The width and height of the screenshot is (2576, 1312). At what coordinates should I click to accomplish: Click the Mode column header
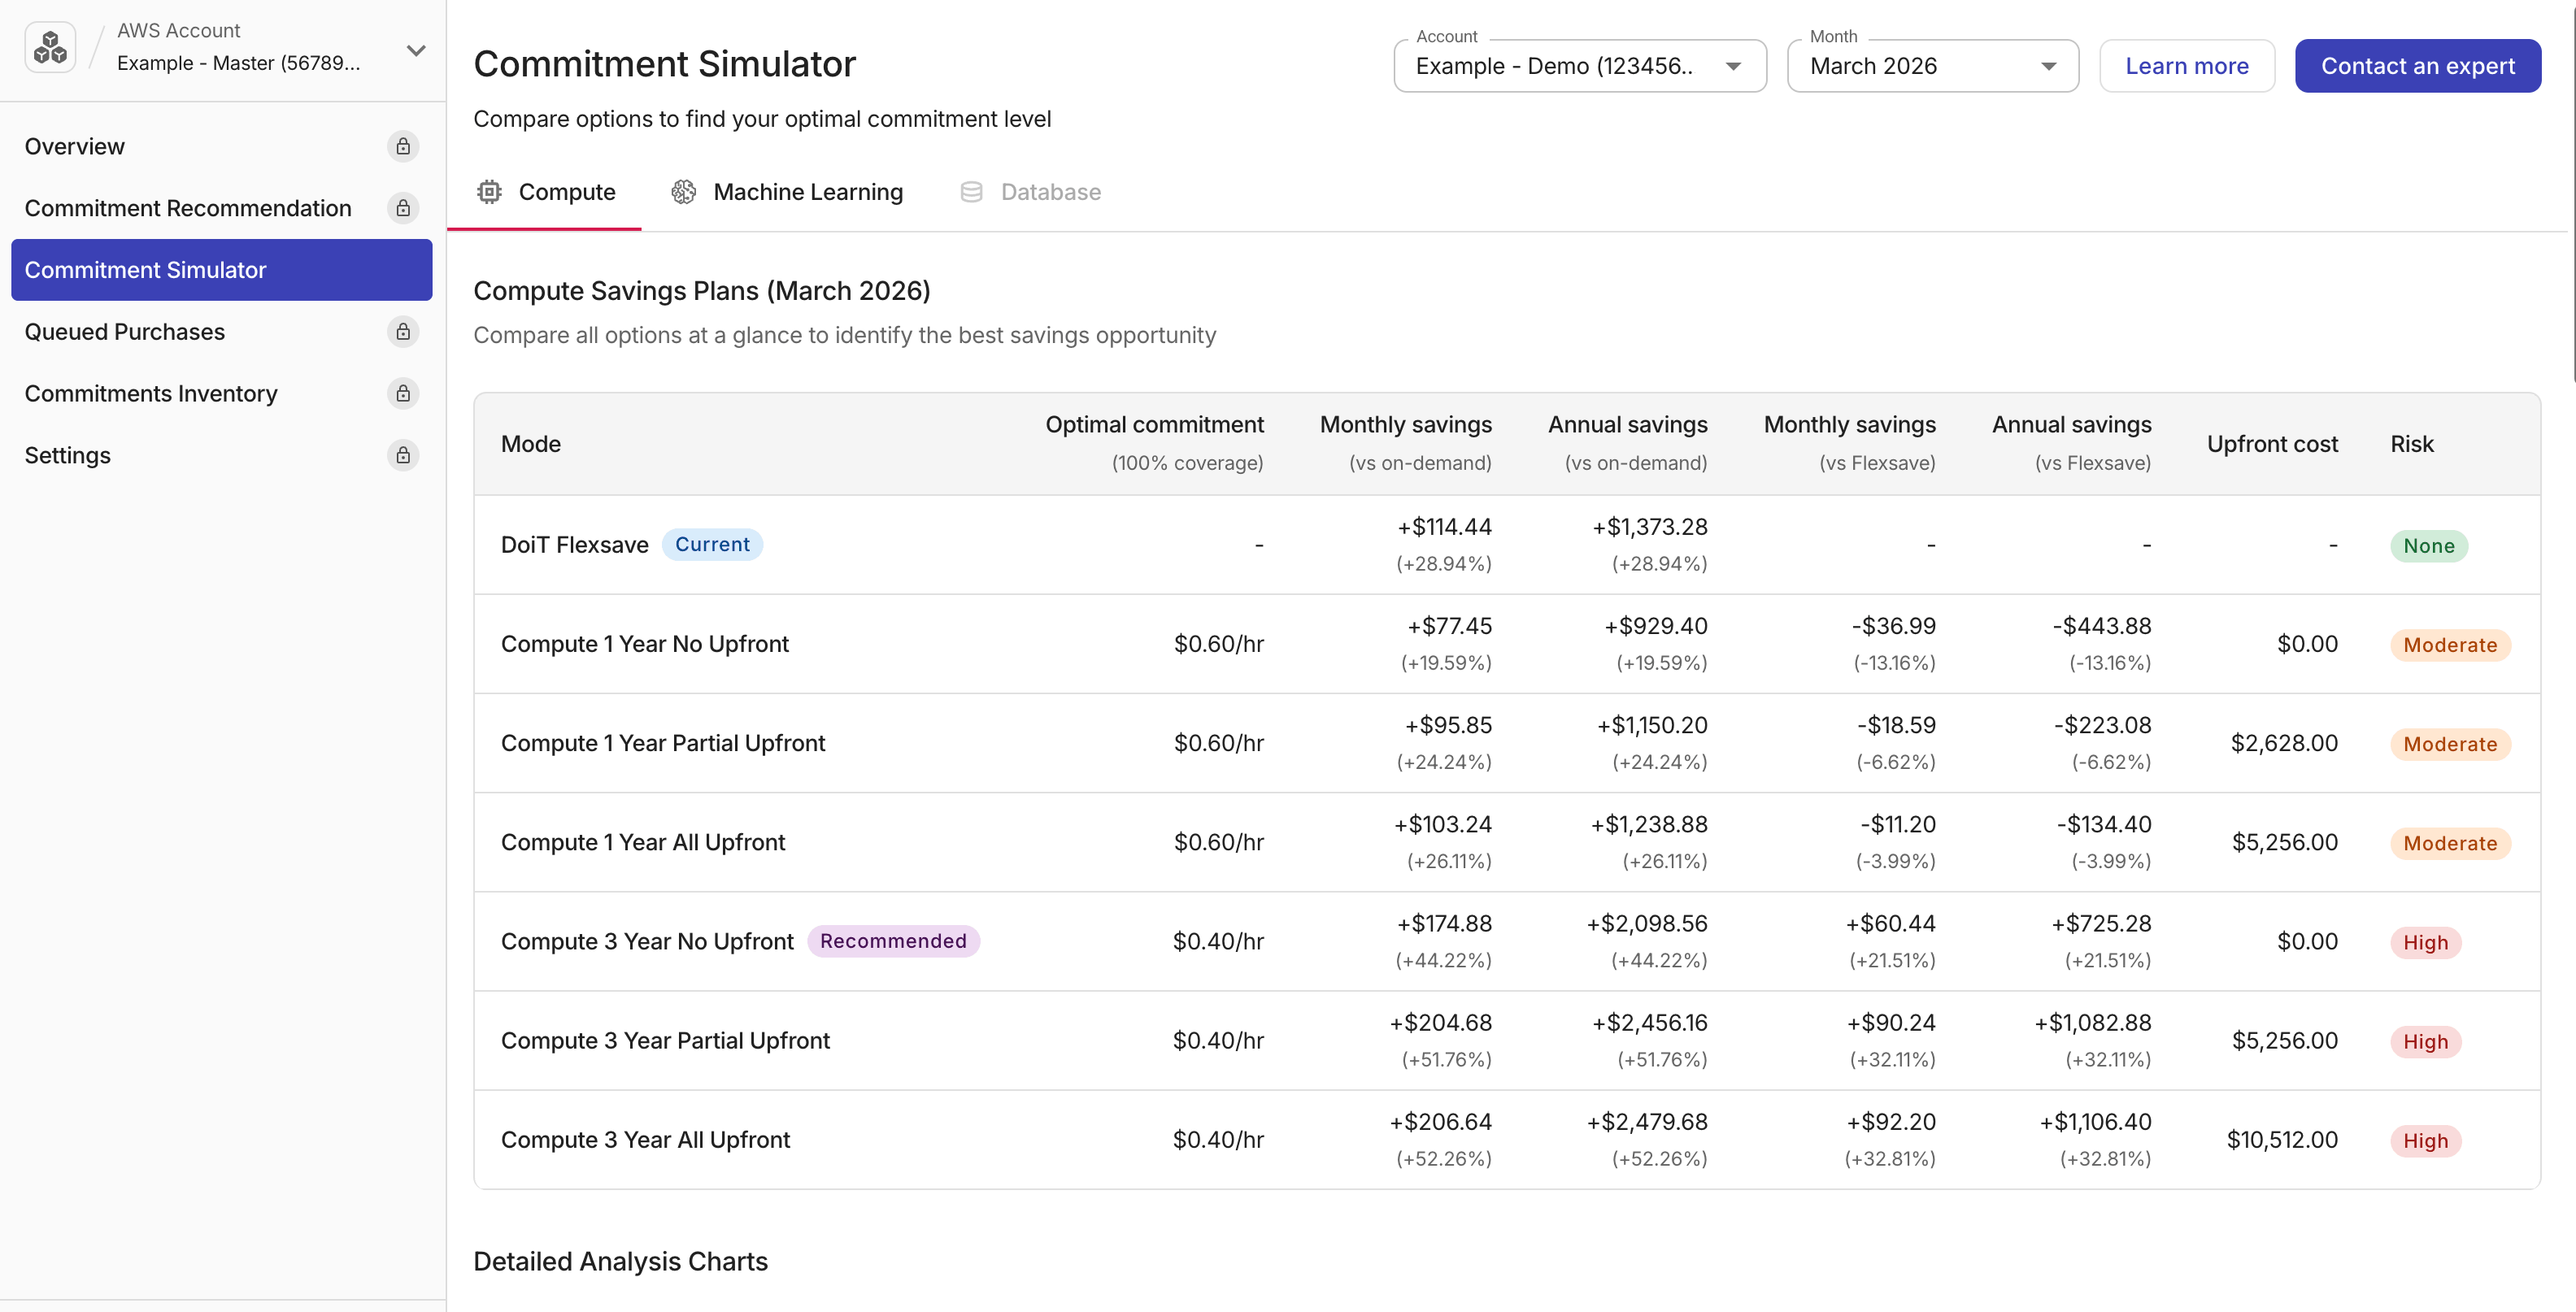(x=531, y=444)
